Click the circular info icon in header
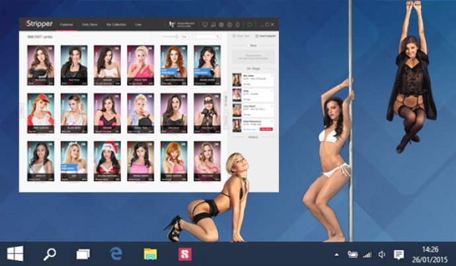This screenshot has width=456, height=266. (229, 24)
